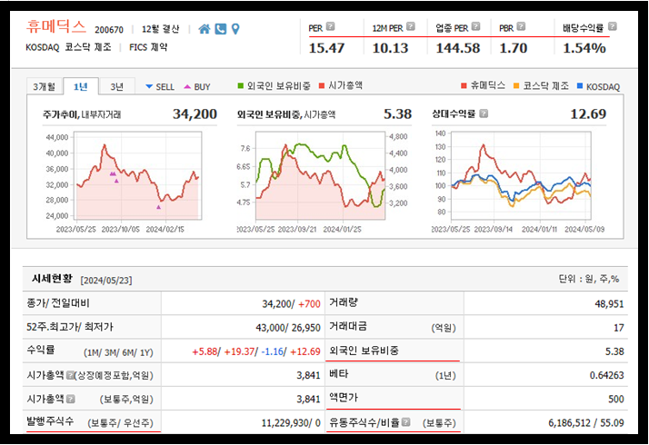Switch chart period to 3개월 tab
Screen dimensions: 649x445
[x=45, y=86]
